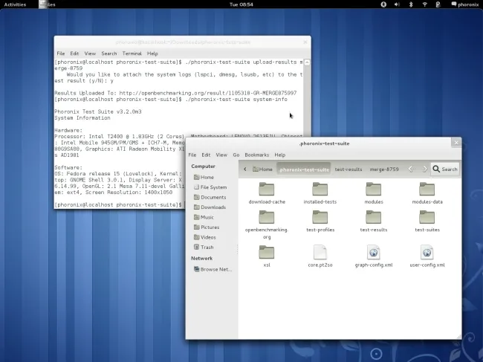Click the terminal command prompt line
483x362 pixels.
120,205
